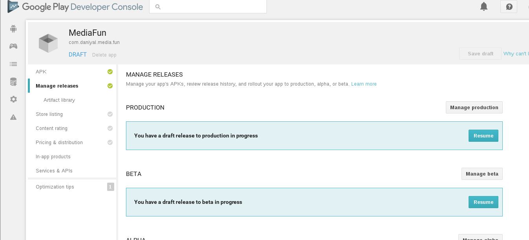The height and width of the screenshot is (240, 529).
Task: Click green checkmark next to Manage releases
Action: [x=110, y=86]
